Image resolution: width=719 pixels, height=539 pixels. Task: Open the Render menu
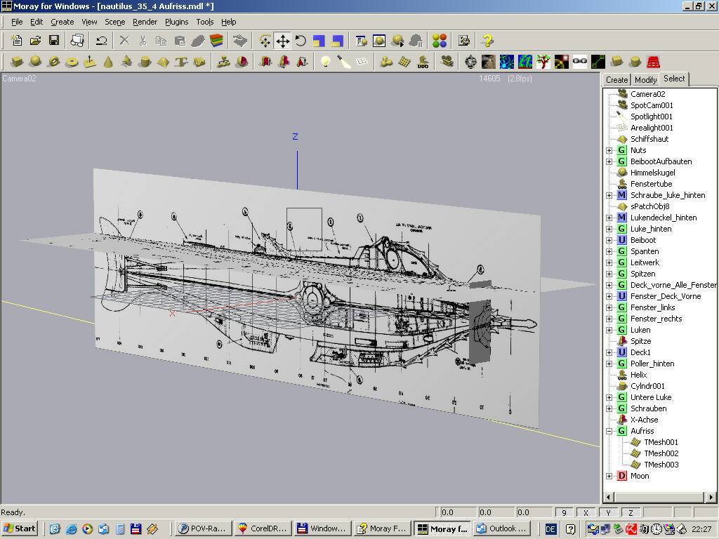145,22
